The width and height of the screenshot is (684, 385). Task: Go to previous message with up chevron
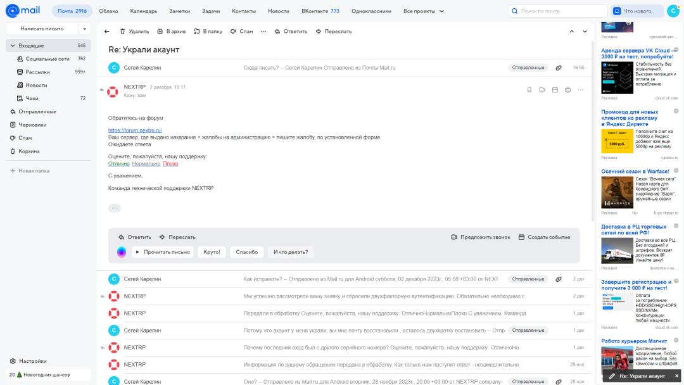571,32
